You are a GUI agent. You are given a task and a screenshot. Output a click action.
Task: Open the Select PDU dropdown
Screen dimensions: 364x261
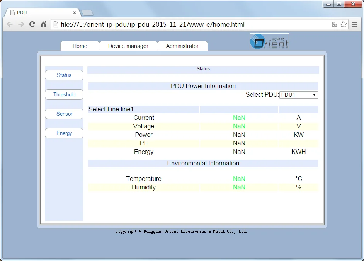(298, 94)
